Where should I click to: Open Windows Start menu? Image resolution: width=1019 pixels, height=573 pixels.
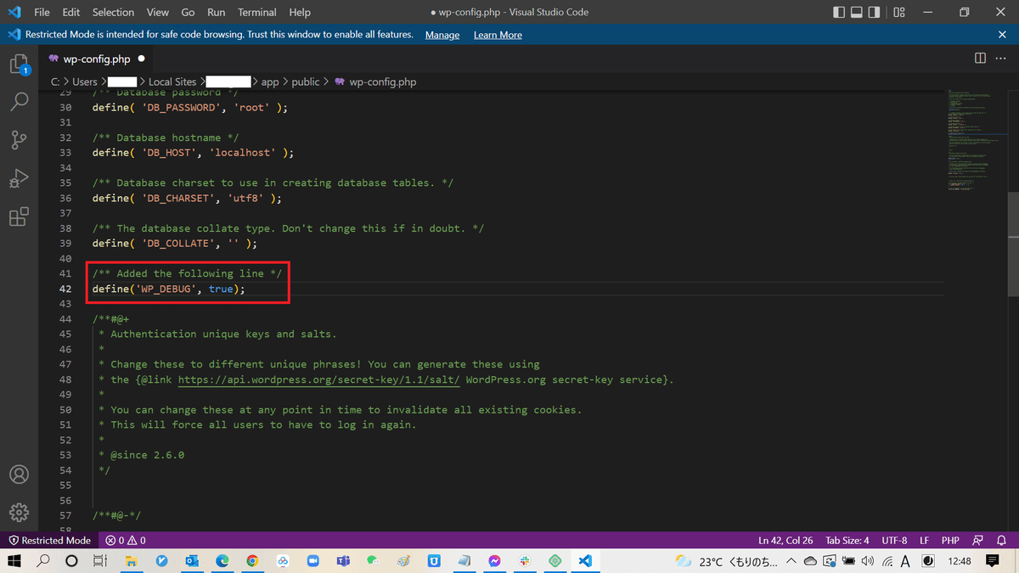coord(14,561)
